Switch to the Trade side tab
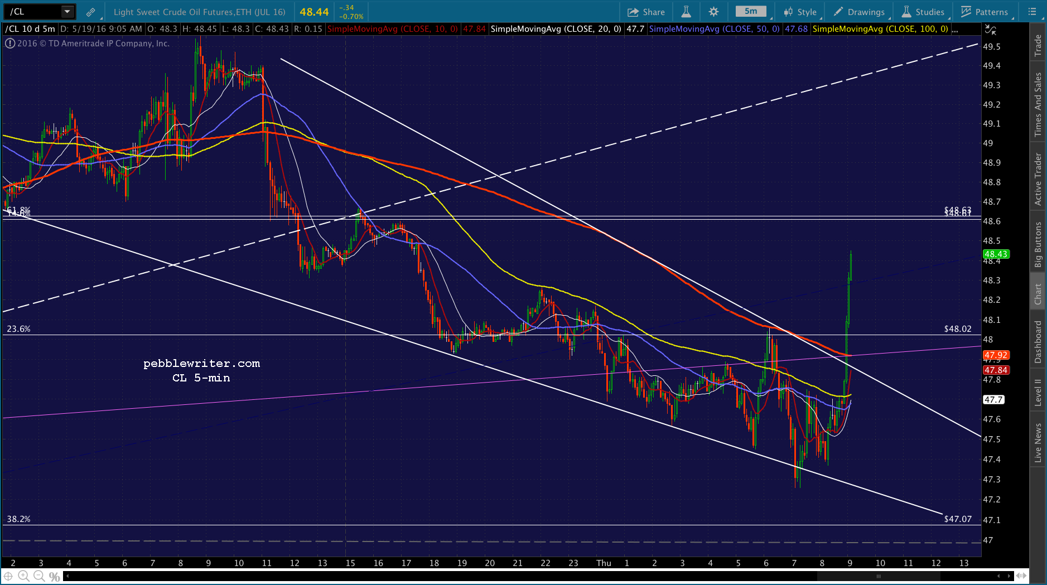Screen dimensions: 1047x585 1038,45
